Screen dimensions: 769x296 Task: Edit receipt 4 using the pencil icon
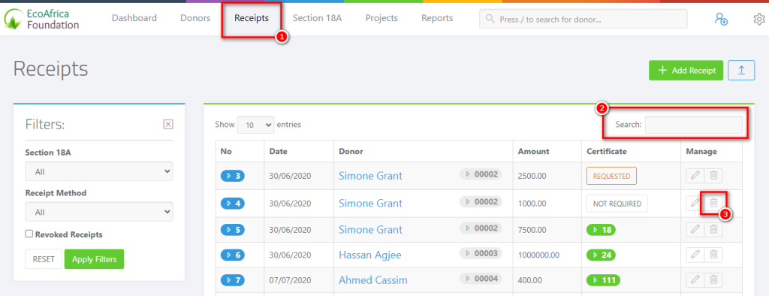coord(695,203)
